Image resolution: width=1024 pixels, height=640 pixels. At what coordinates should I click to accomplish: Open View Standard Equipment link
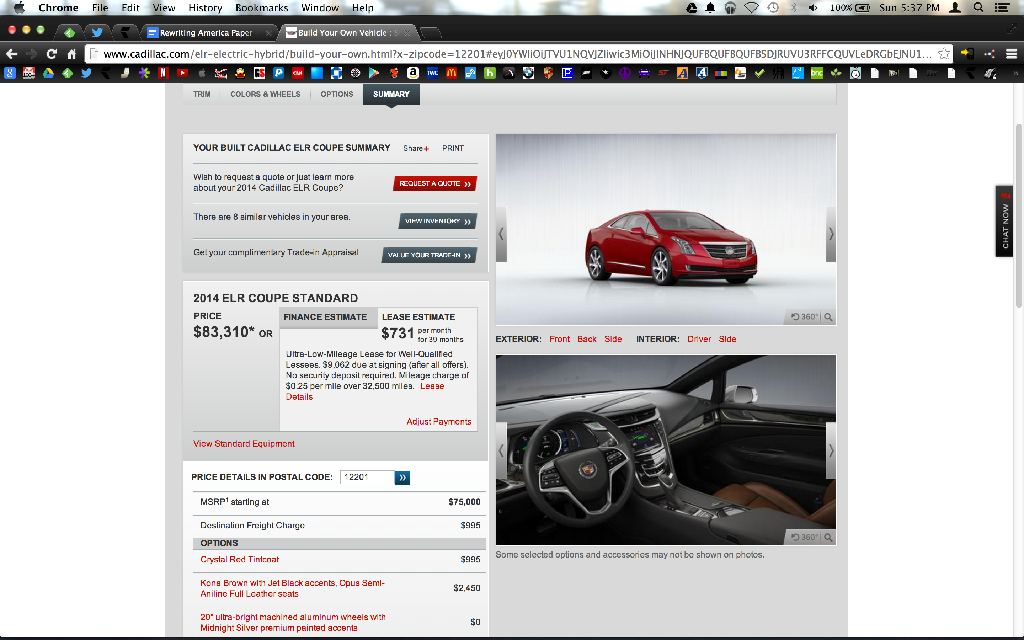click(244, 444)
